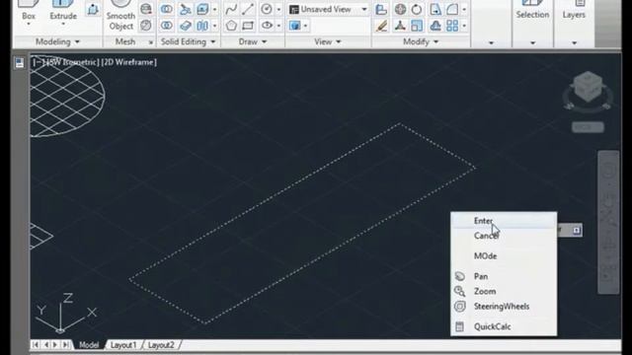
Task: Select the Fillet tool in Modify
Action: (452, 9)
